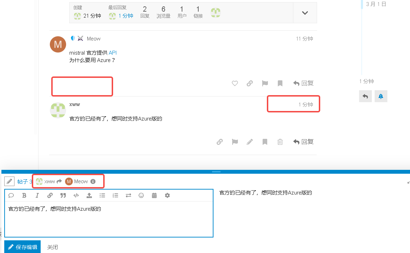Open timeline reply button
Screen dimensions: 410x253
click(x=365, y=97)
